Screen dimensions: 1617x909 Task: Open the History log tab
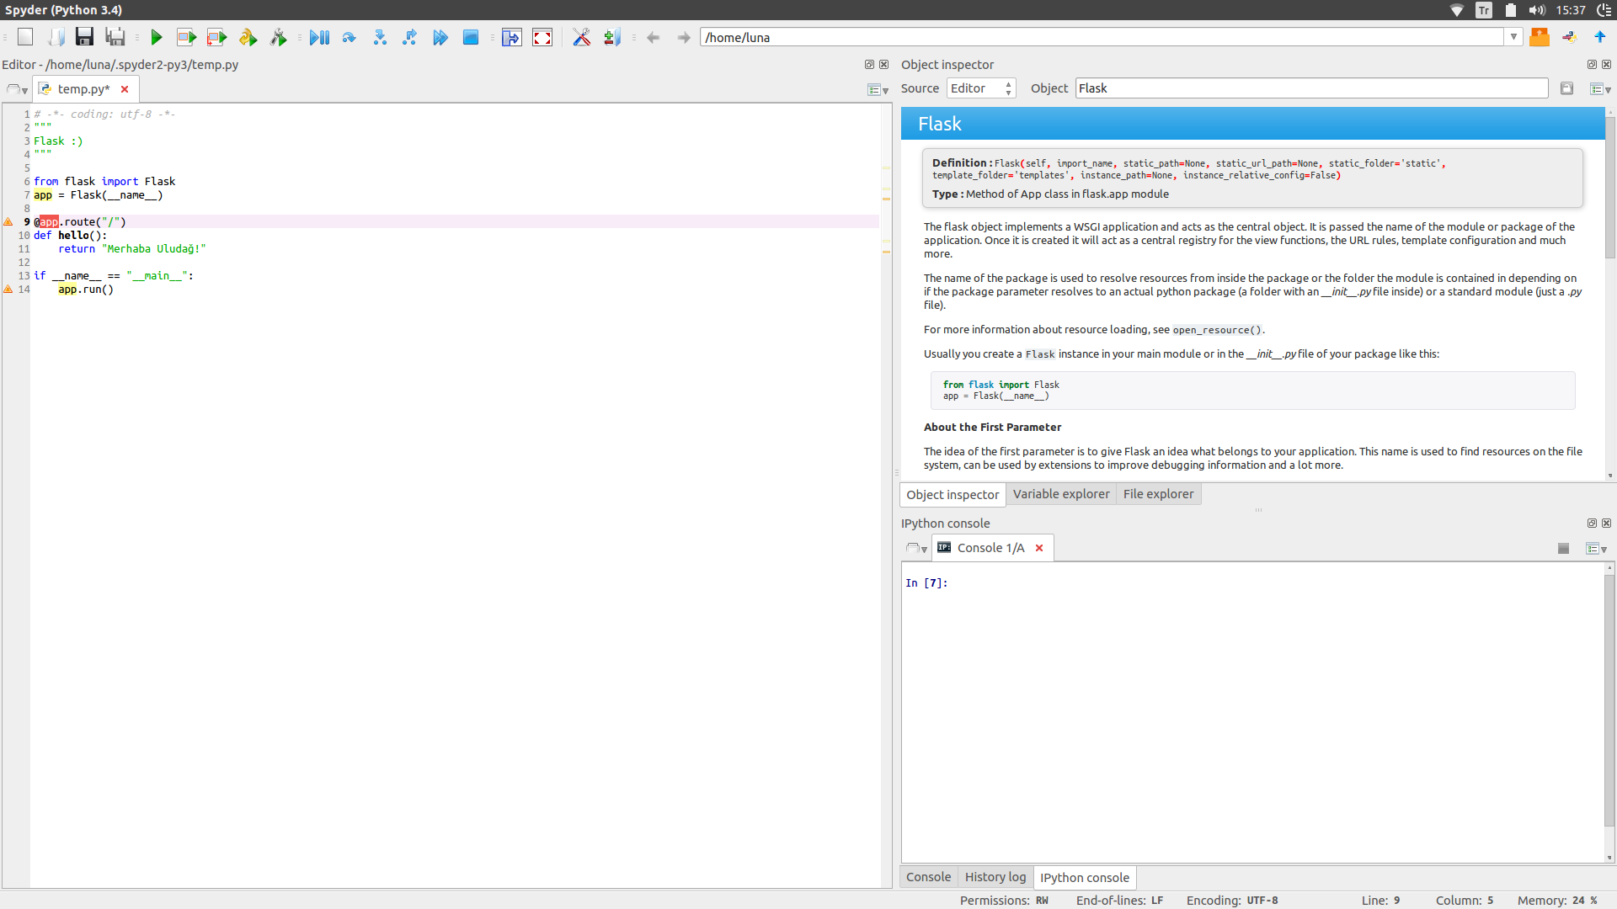coord(995,877)
